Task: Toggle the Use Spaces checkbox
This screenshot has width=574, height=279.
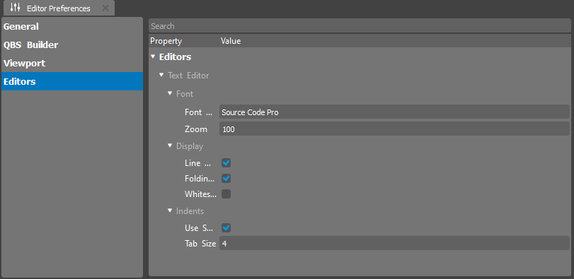Action: pyautogui.click(x=226, y=228)
